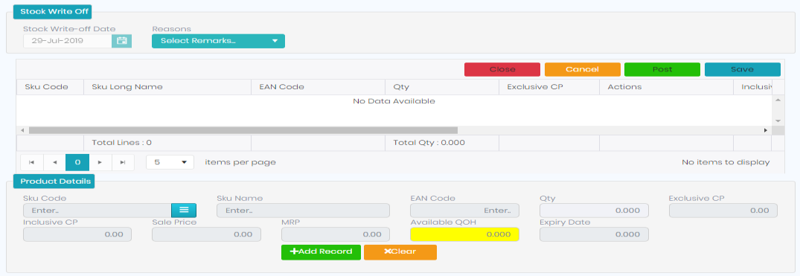Screen dimensions: 803x276
Task: Select current page number 0
Action: click(x=77, y=162)
